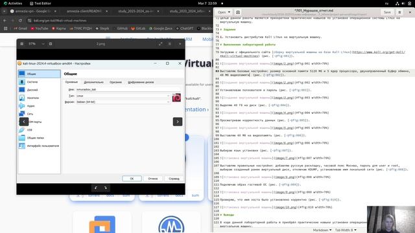Select Дисплей category icon in settings list
This screenshot has height=233, width=415.
(21, 90)
